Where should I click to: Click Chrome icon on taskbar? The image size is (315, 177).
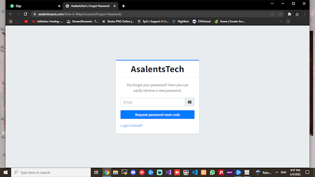[x=107, y=172]
